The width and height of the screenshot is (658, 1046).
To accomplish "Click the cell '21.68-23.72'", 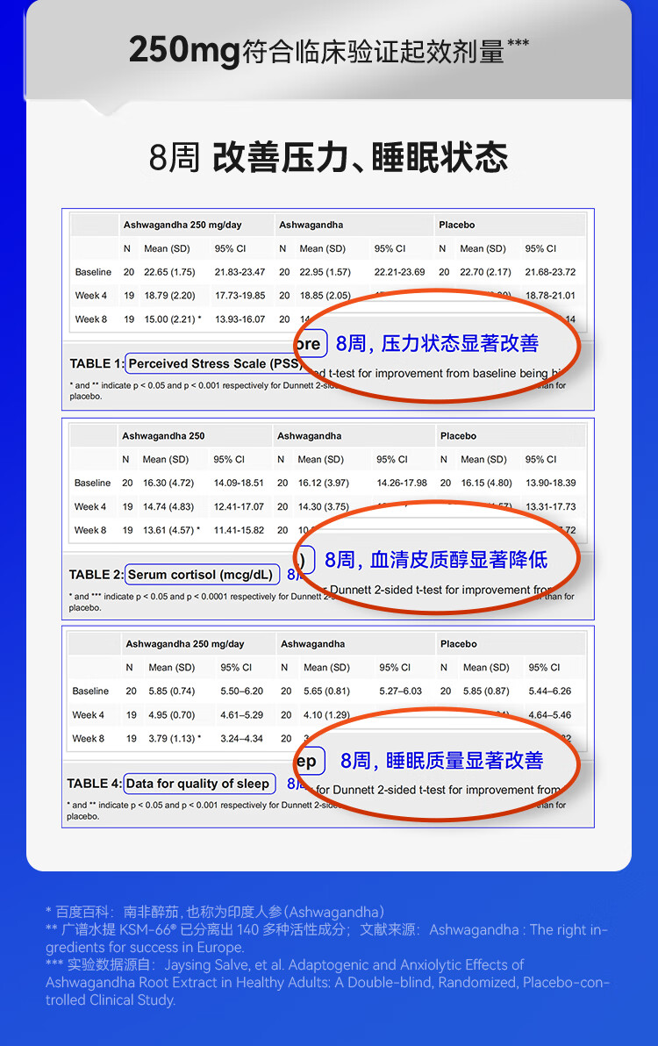I will 550,272.
